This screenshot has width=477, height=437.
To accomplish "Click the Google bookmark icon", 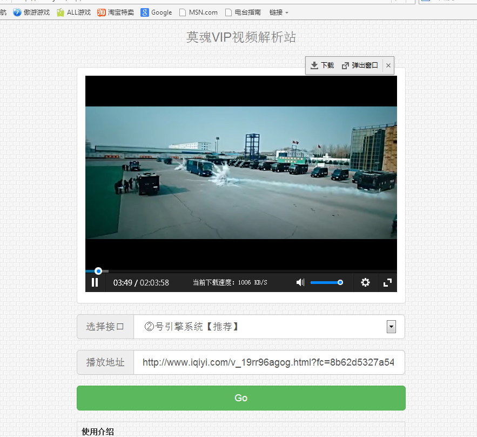I will tap(145, 12).
